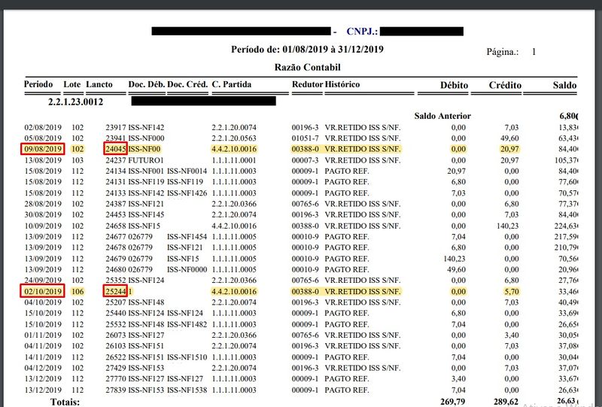
Task: Select the date 24/09/2019
Action: pos(43,281)
